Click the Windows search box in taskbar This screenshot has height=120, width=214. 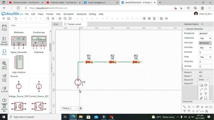(x=34, y=117)
